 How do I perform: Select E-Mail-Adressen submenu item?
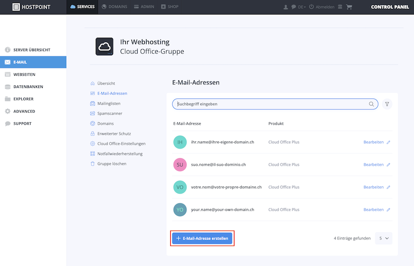109,93
